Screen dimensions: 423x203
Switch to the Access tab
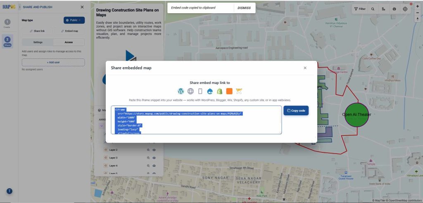[69, 42]
